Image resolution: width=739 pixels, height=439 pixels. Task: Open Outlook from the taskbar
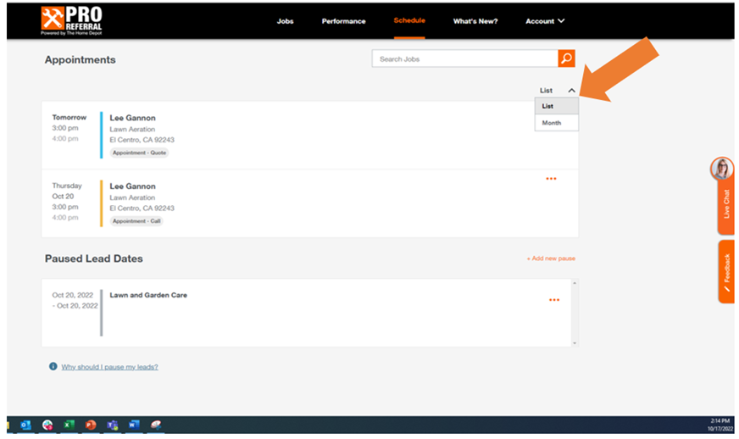(25, 425)
